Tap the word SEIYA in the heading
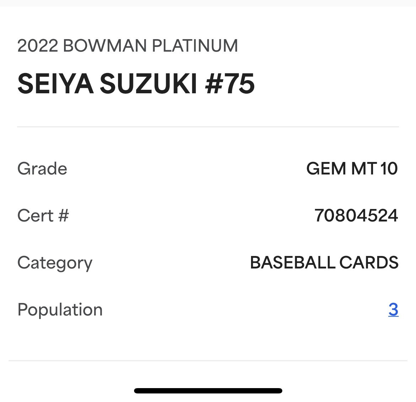Viewport: 416px width, 402px height. click(55, 84)
